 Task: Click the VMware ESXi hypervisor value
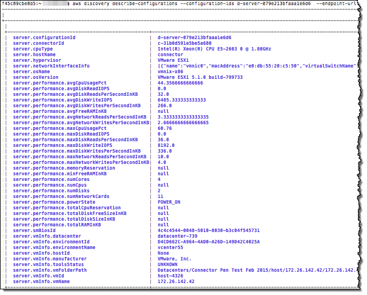click(172, 60)
